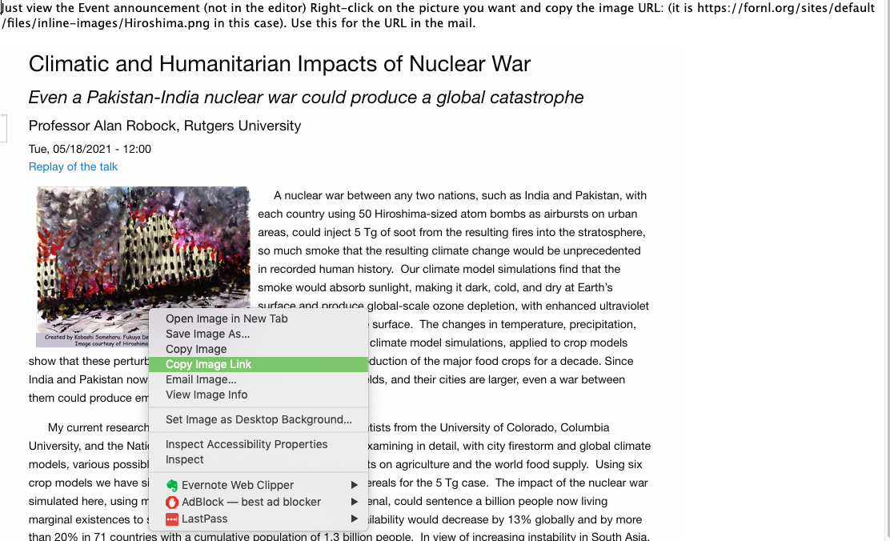Open the Replay of the talk link
The height and width of the screenshot is (541, 890).
click(73, 166)
